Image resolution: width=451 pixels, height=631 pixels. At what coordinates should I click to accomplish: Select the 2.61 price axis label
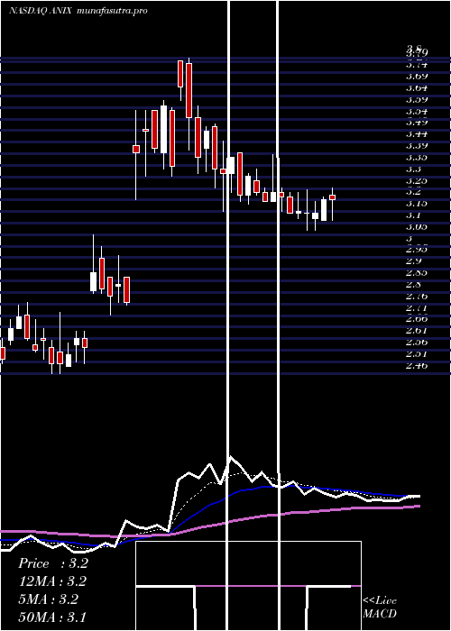[417, 331]
